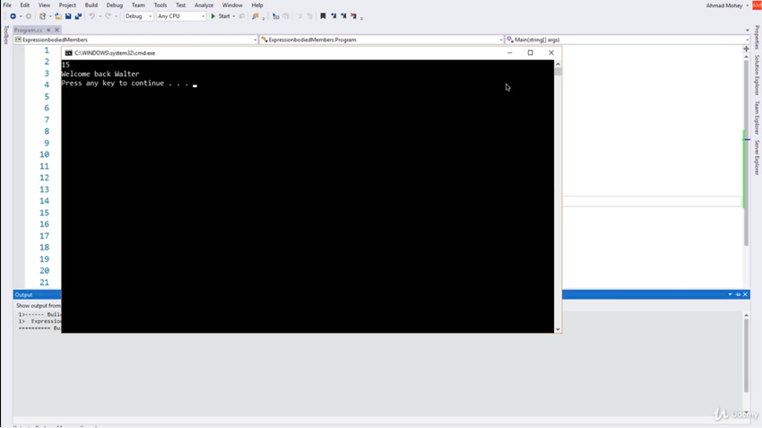Open the Server Explorer side tab
Screen dimensions: 762x428
click(757, 158)
